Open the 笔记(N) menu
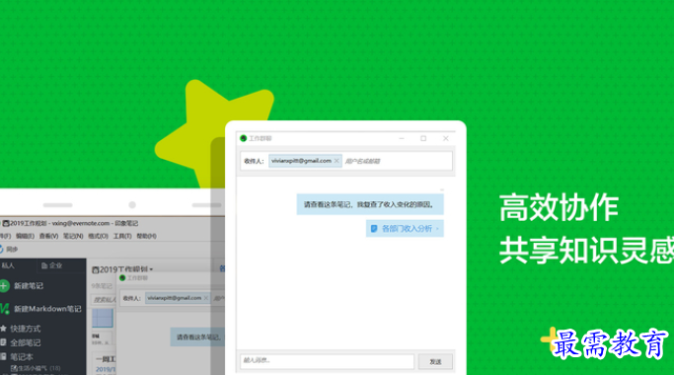The width and height of the screenshot is (674, 375). click(x=73, y=236)
